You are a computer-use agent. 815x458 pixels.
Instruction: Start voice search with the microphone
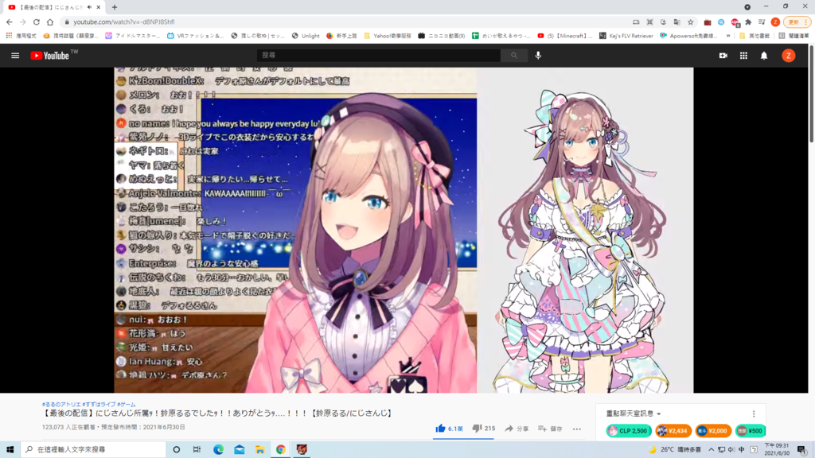(x=538, y=55)
